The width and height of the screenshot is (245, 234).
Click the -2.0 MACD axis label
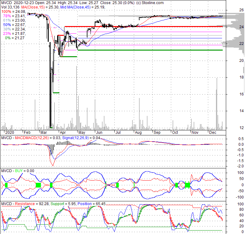pyautogui.click(x=241, y=166)
